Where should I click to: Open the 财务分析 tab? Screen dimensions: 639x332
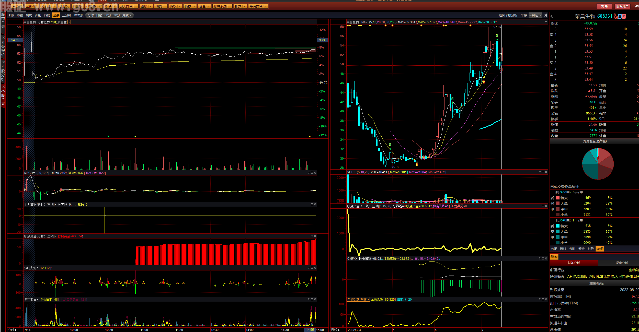click(574, 263)
